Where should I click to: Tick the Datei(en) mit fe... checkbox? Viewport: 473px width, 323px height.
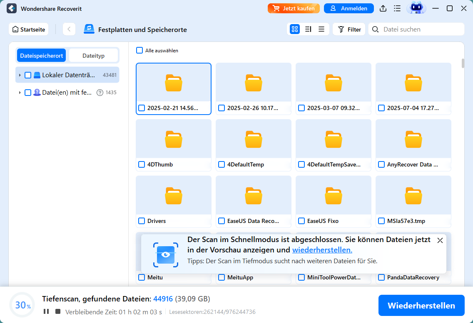[28, 92]
